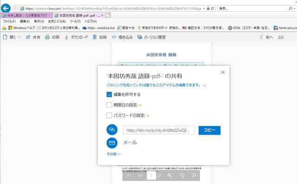Click the search magnifier icon in search box
The height and width of the screenshot is (184, 297).
pos(290,8)
